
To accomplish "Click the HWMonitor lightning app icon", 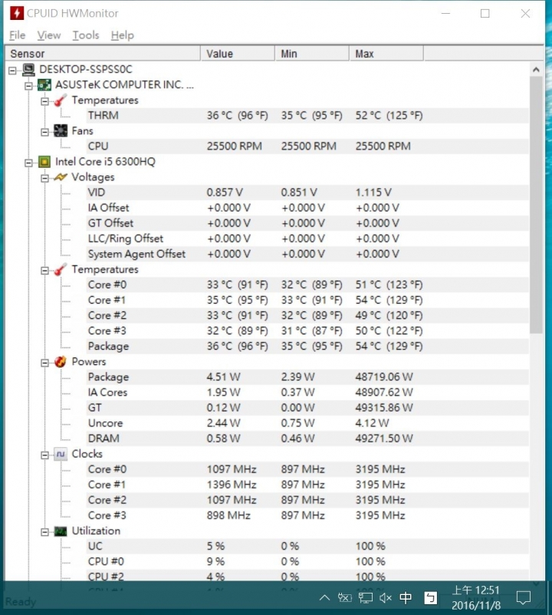I will 16,13.
